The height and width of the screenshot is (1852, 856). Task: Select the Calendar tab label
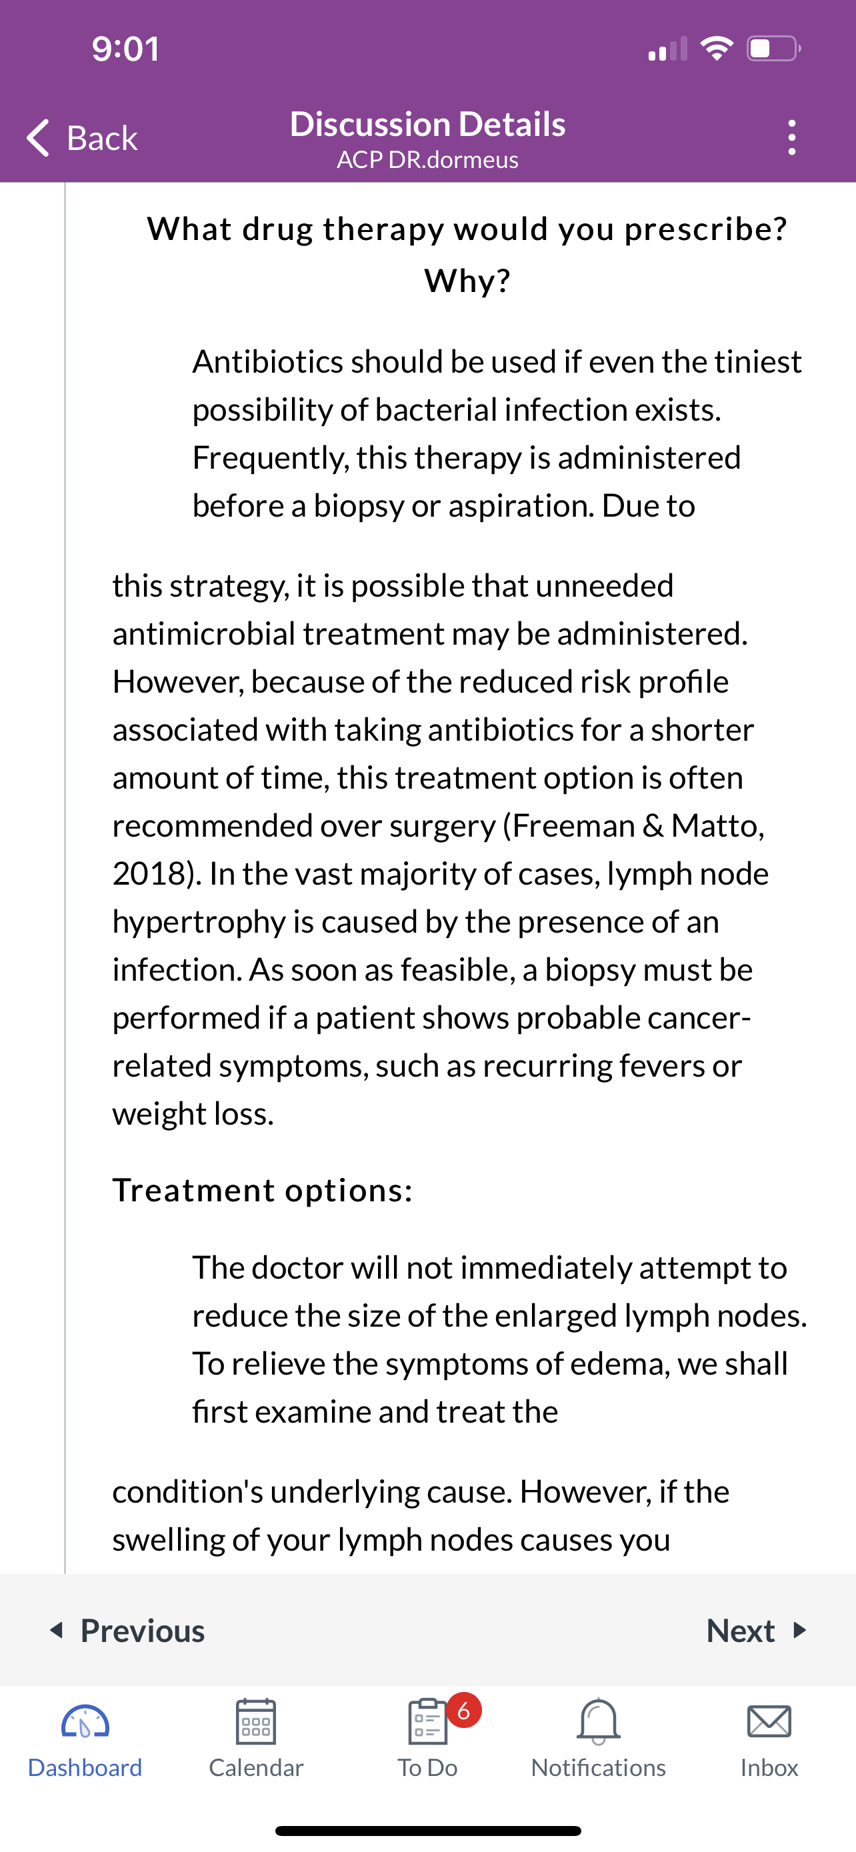(x=256, y=1767)
